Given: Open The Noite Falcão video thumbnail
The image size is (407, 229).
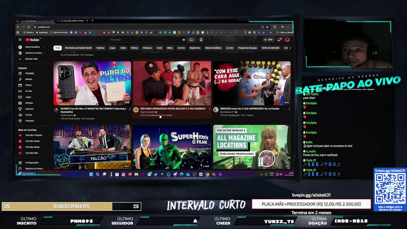Looking at the screenshot, I should click(92, 147).
